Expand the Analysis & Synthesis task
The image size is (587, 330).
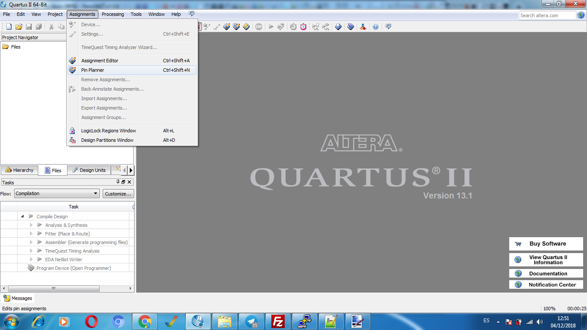(31, 225)
